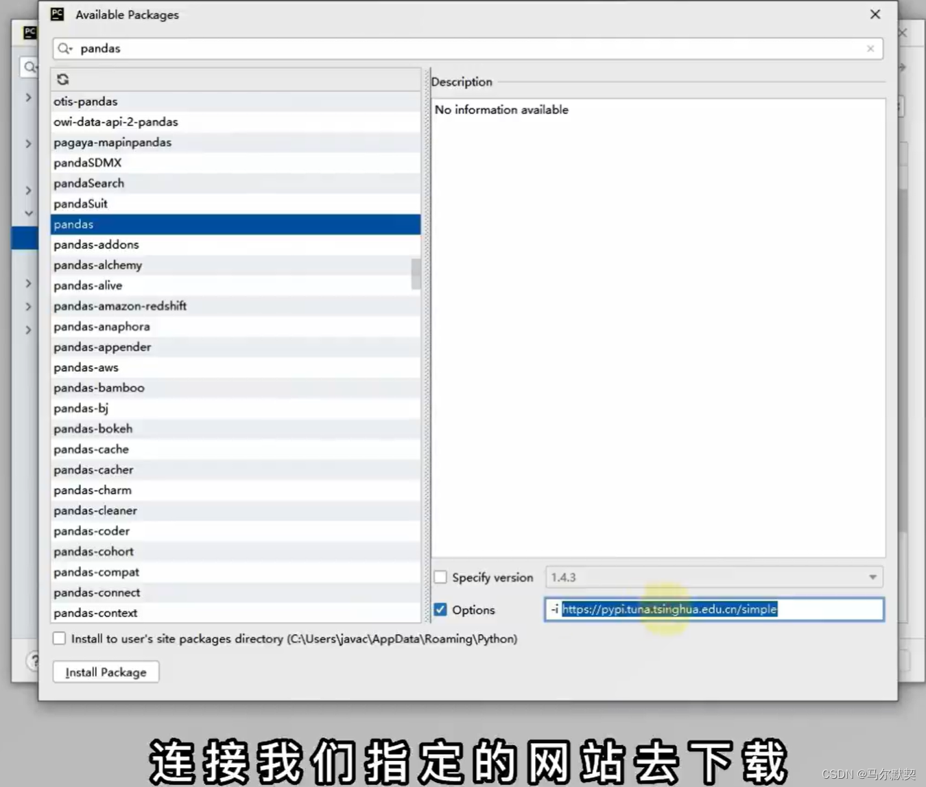Select pandaSuit package

tap(235, 204)
